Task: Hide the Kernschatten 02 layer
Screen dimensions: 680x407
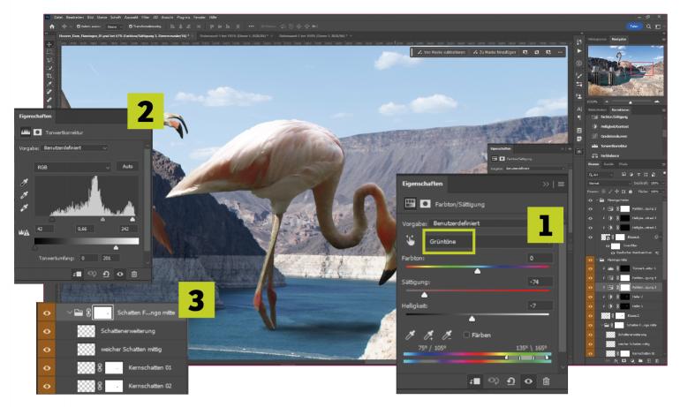Action: click(x=47, y=386)
